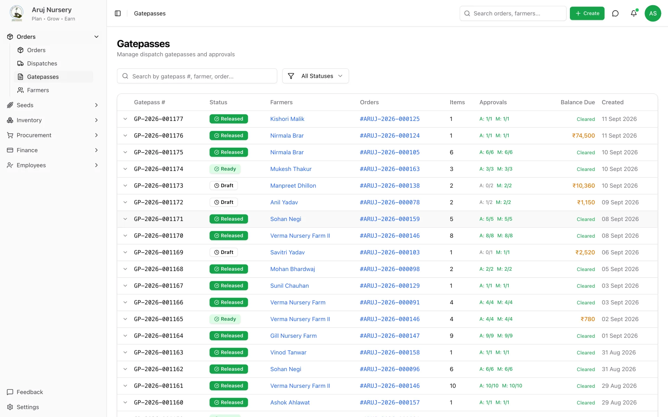Click the magnifier in gatepass search
The width and height of the screenshot is (668, 417).
click(125, 76)
